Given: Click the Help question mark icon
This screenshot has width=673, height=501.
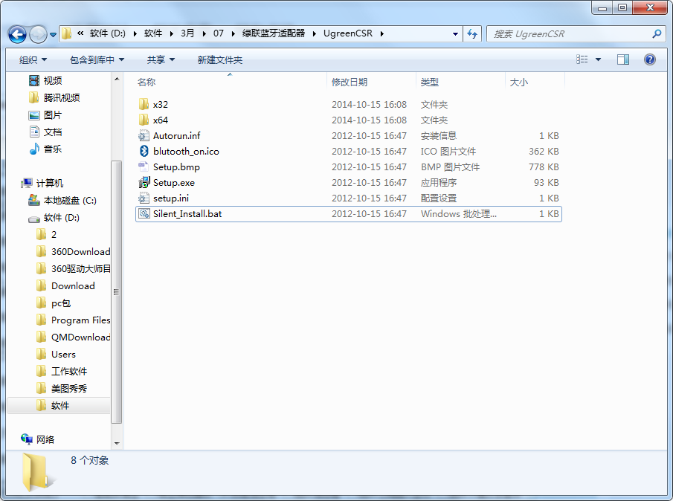Looking at the screenshot, I should (649, 59).
